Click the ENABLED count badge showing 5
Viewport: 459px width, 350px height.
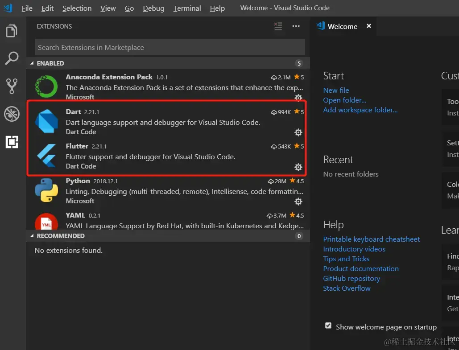click(299, 63)
